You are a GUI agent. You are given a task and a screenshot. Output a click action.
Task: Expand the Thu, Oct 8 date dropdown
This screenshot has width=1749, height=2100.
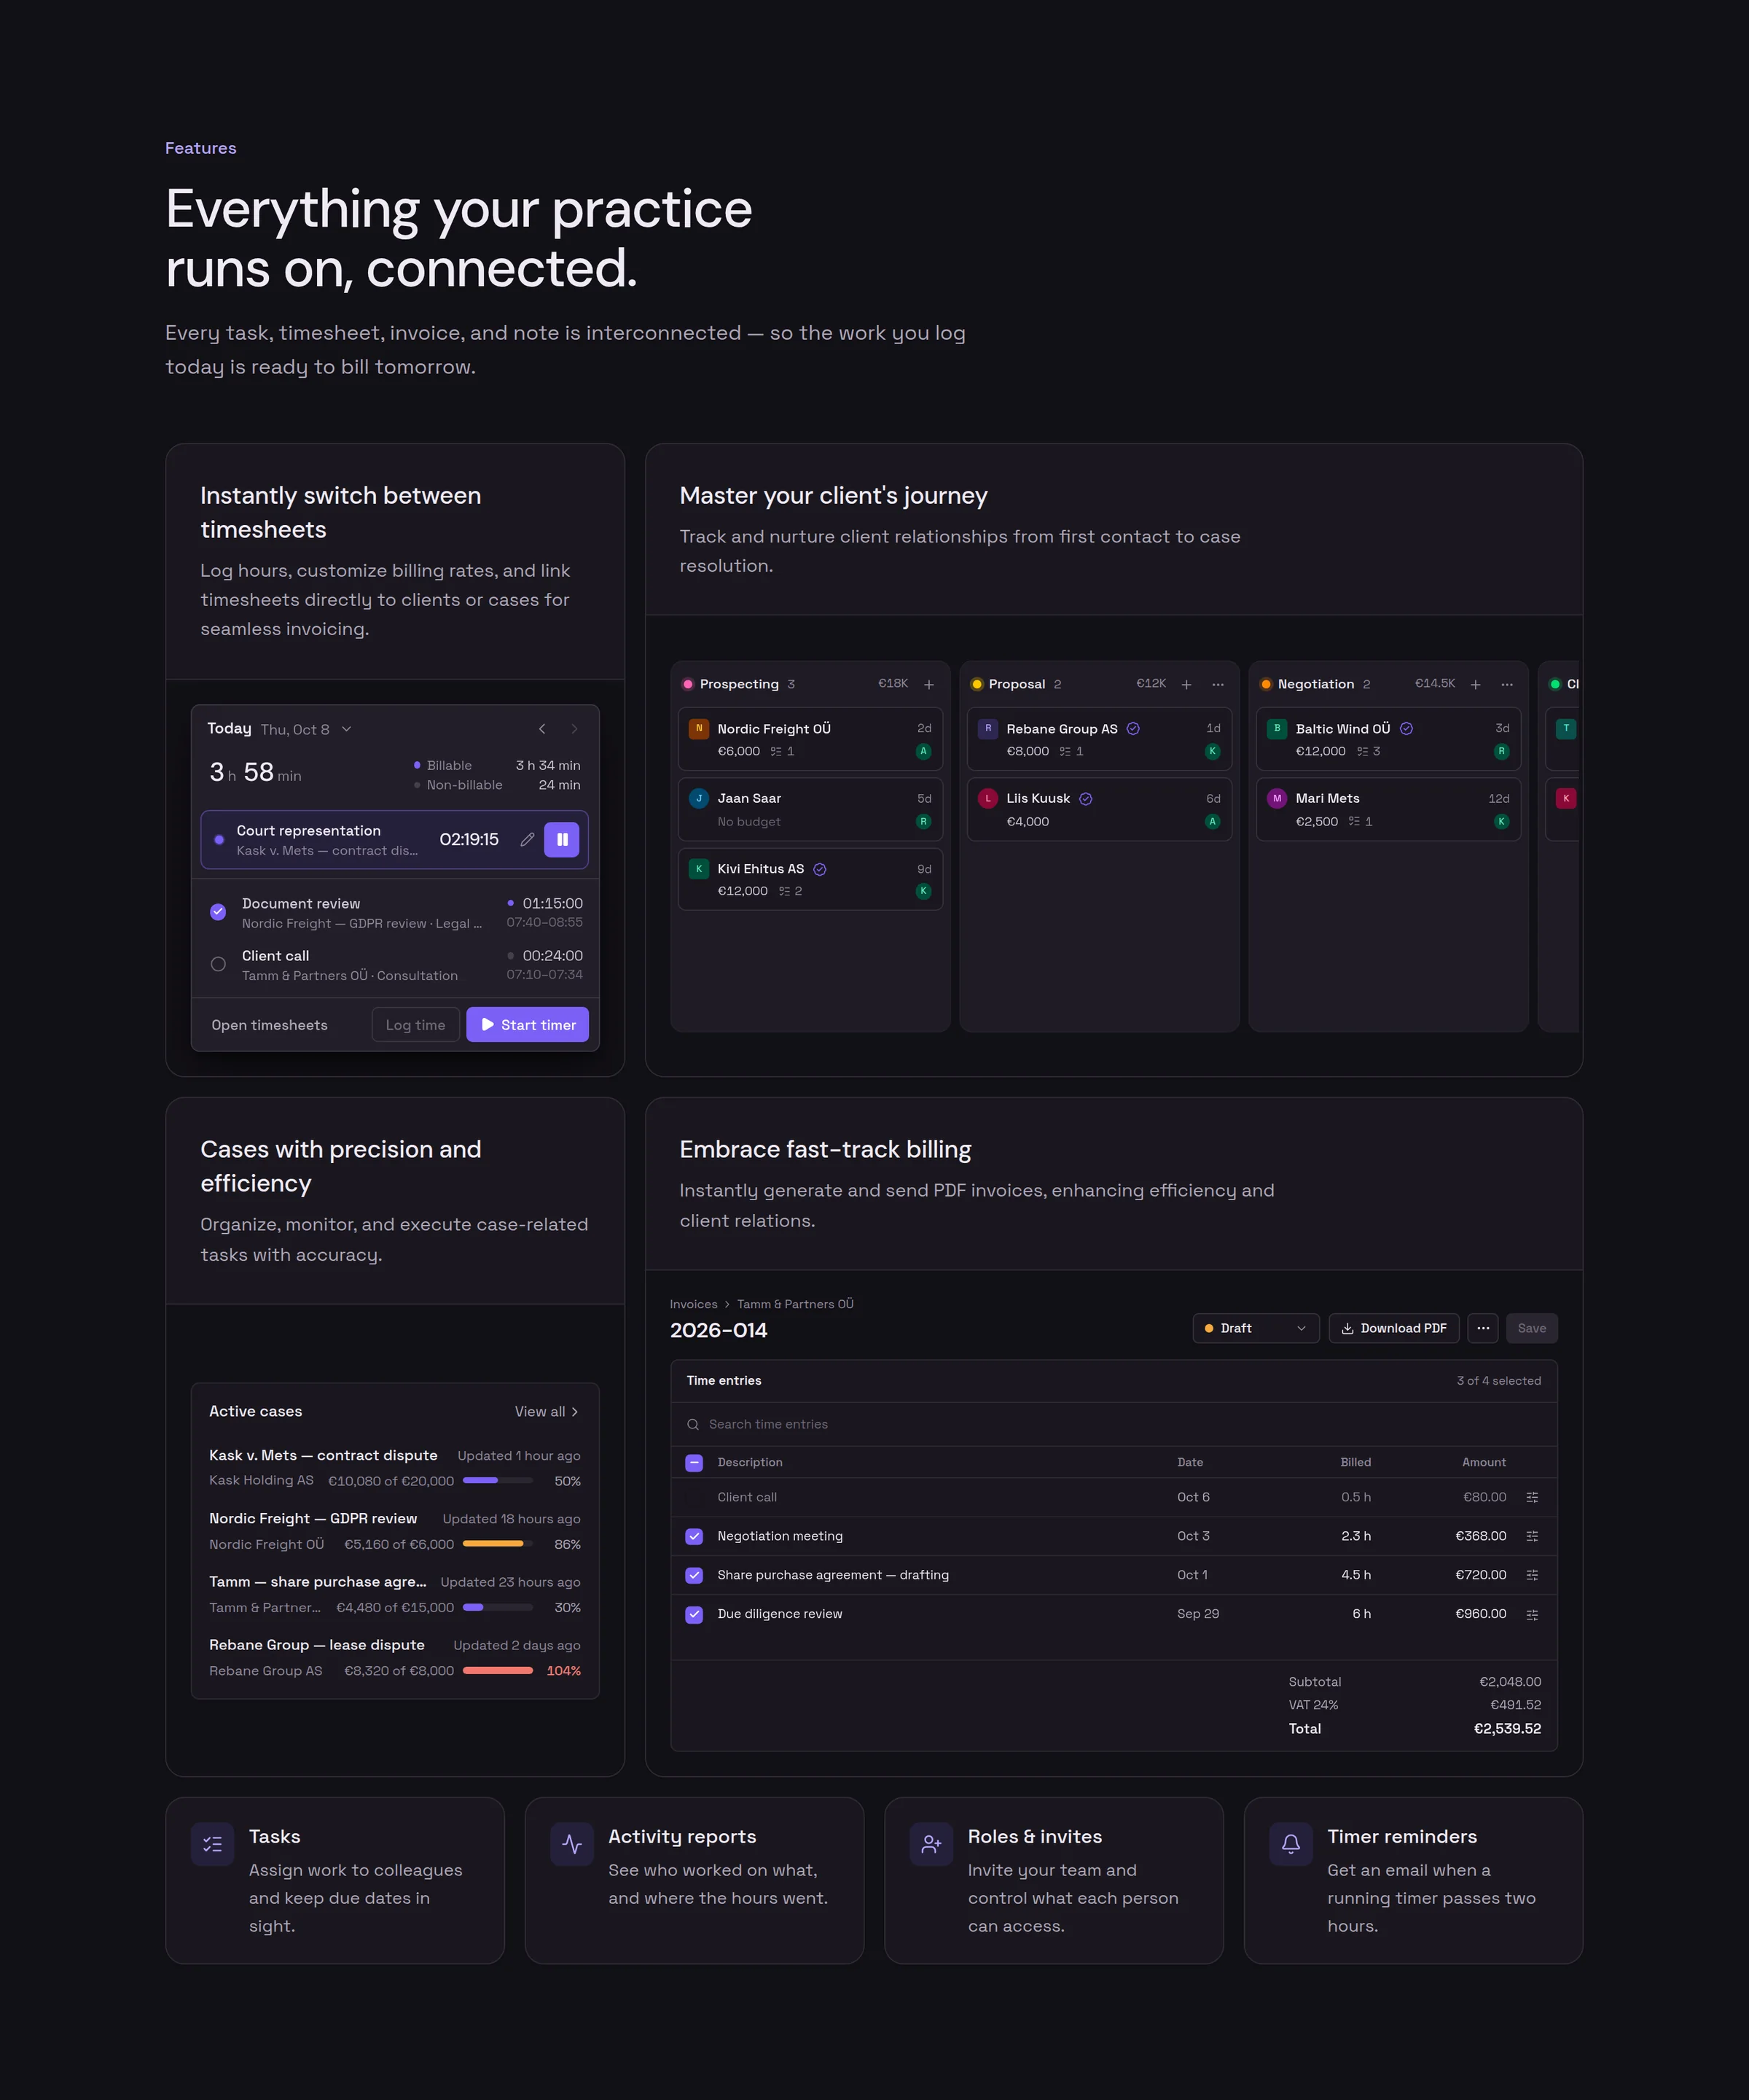tap(306, 730)
